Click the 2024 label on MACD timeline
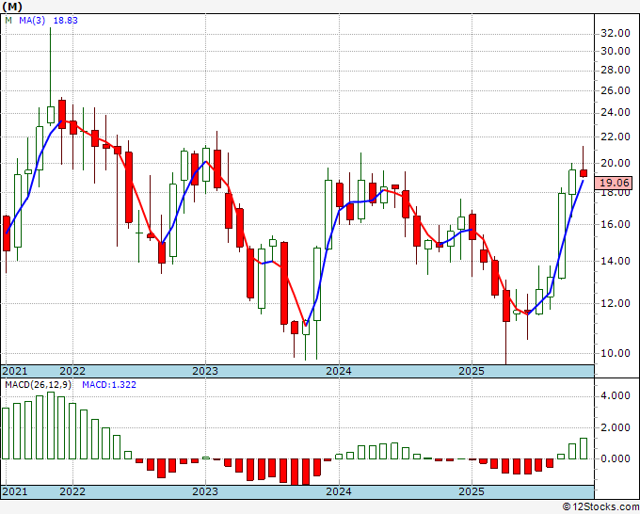 coord(339,491)
